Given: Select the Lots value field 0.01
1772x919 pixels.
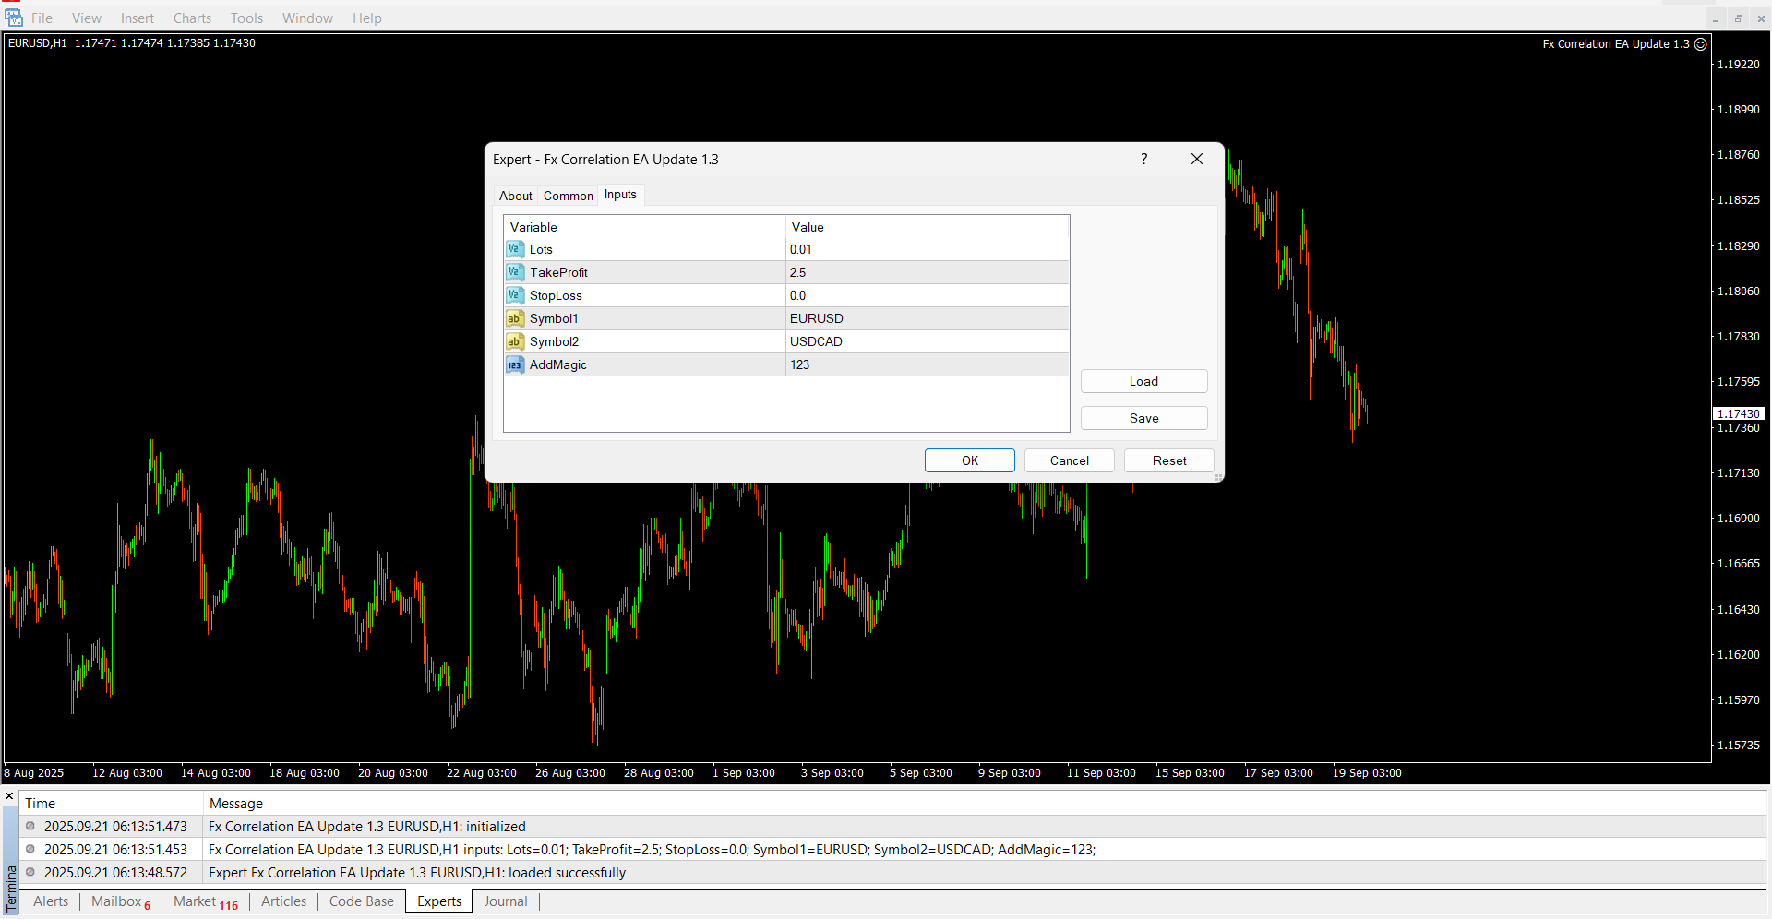Looking at the screenshot, I should click(927, 249).
